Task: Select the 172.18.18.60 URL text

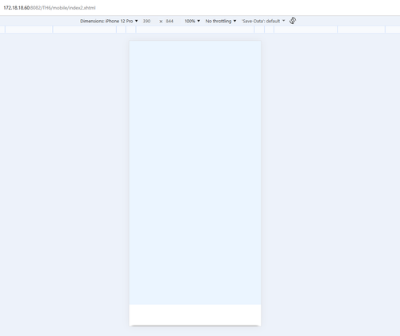Action: (x=50, y=8)
